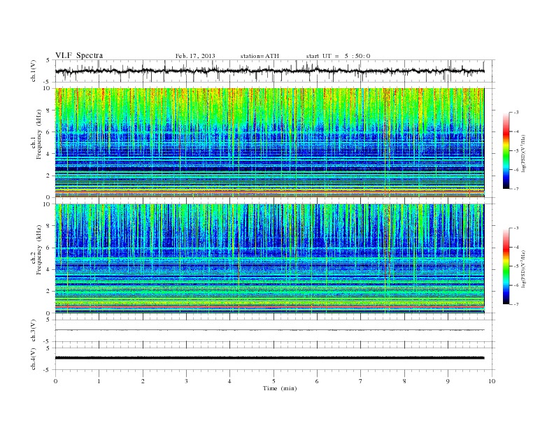Click the "7" tick on the time axis

coord(361,381)
